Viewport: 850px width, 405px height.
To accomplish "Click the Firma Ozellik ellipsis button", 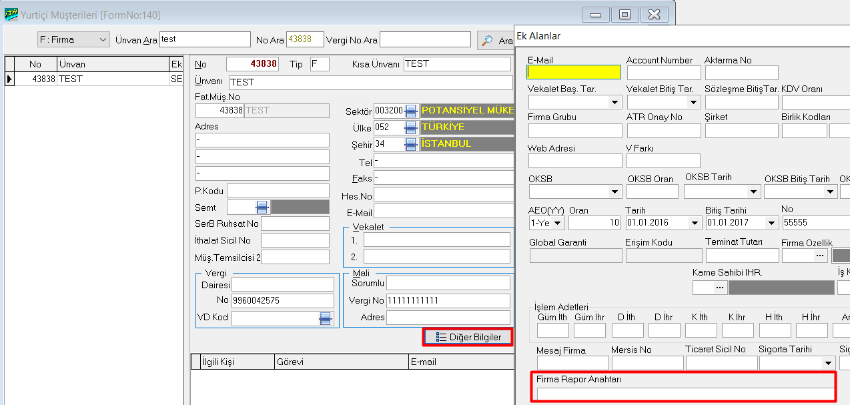I will 820,256.
